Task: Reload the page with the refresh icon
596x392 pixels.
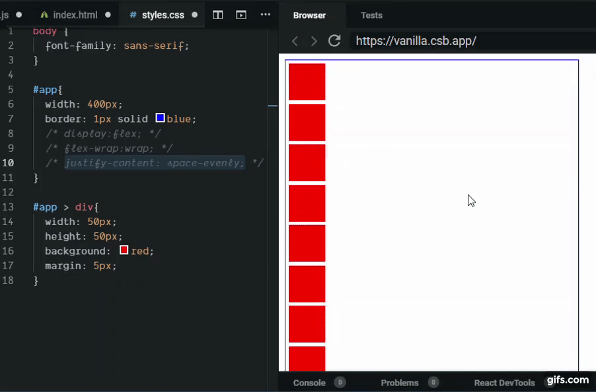Action: point(334,40)
